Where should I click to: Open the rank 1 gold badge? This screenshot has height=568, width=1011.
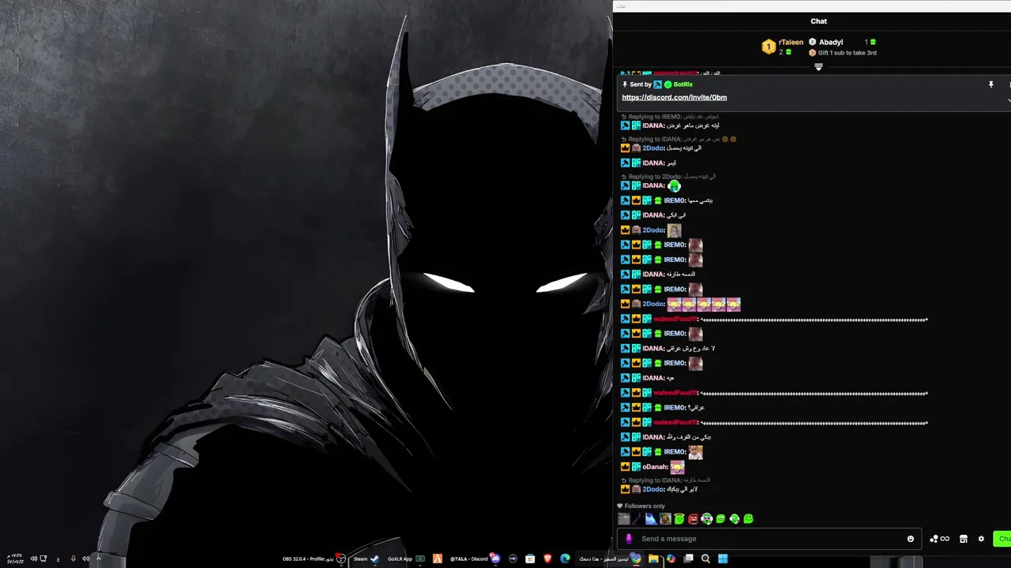click(768, 47)
